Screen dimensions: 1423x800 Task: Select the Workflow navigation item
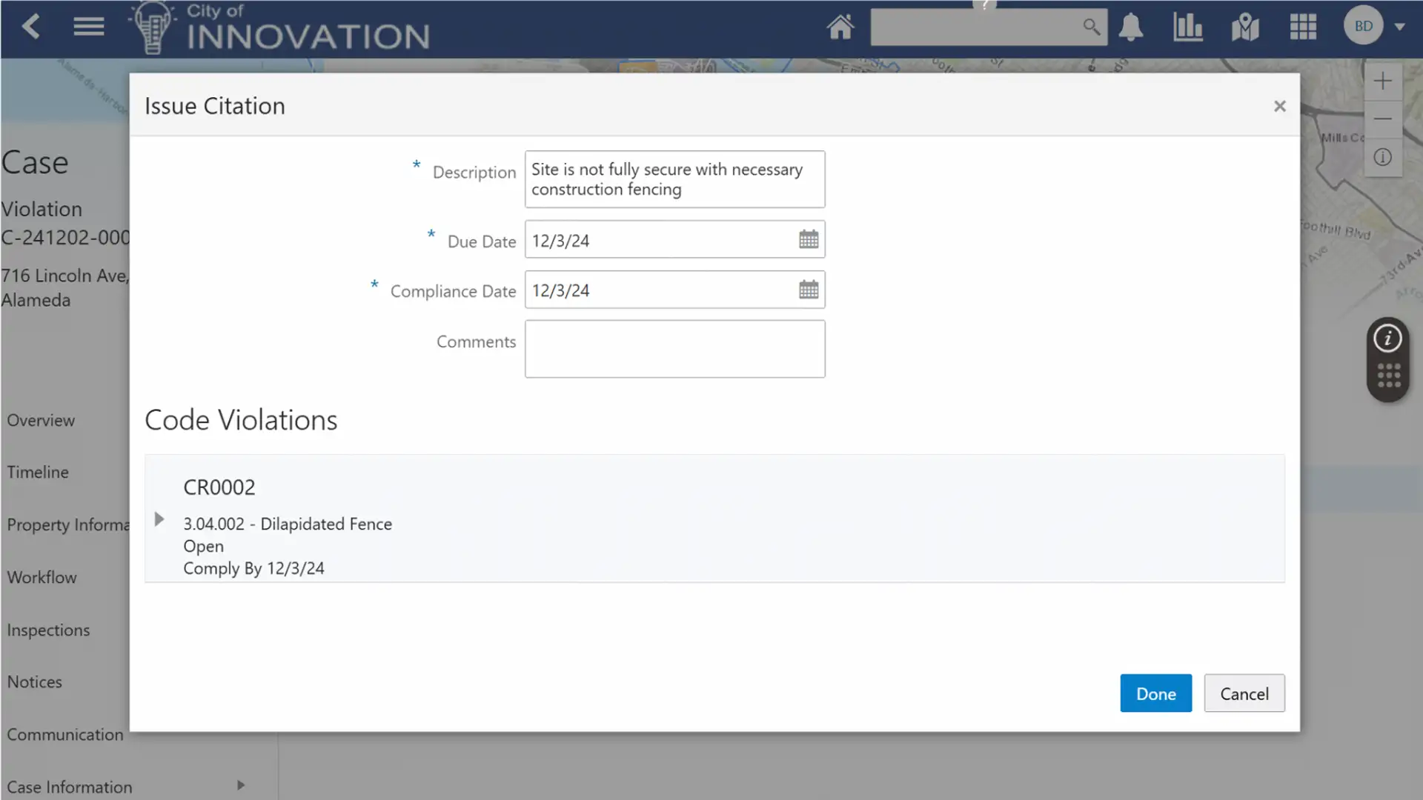(x=42, y=578)
